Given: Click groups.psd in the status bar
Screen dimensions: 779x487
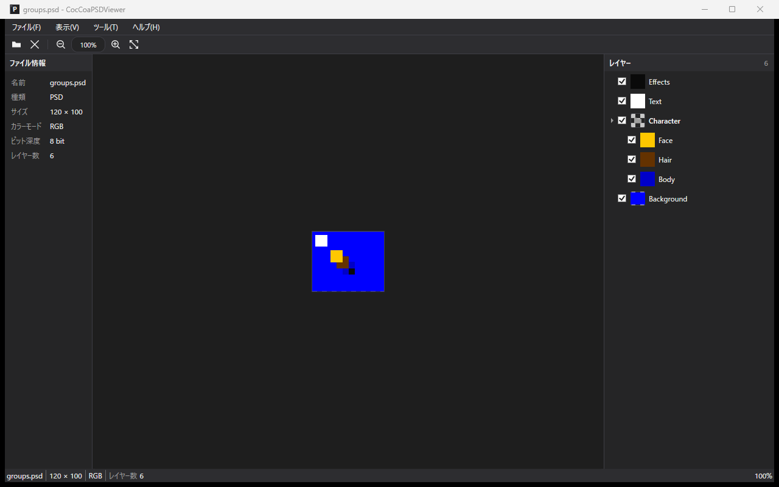Looking at the screenshot, I should point(25,476).
